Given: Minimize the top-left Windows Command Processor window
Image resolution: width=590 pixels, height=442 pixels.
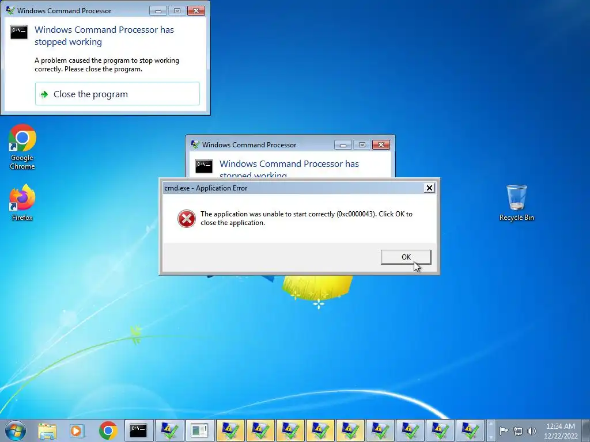Looking at the screenshot, I should tap(158, 11).
